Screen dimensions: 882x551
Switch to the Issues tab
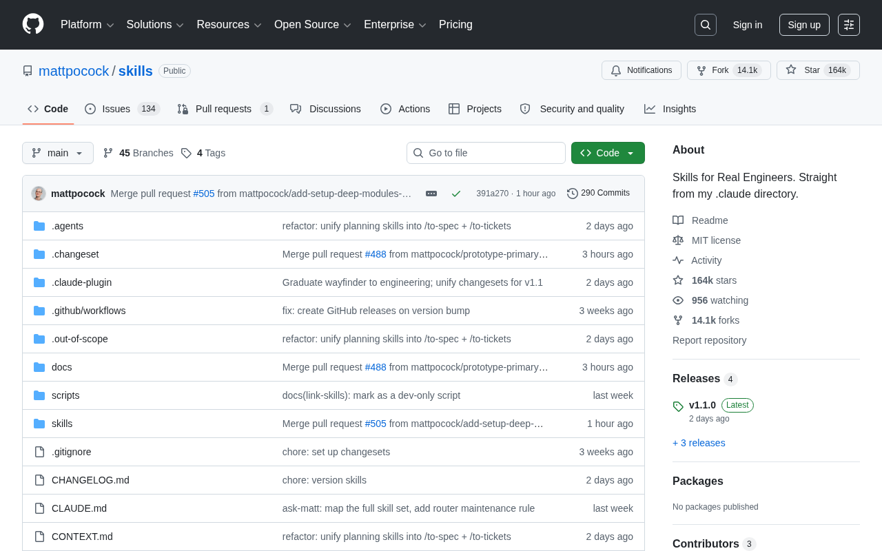[x=123, y=109]
